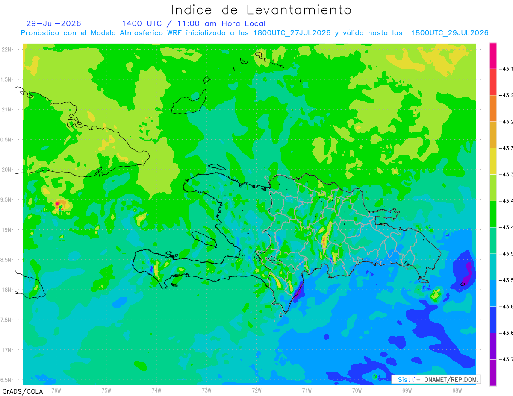Select the bottom violet legend band

coord(493,373)
